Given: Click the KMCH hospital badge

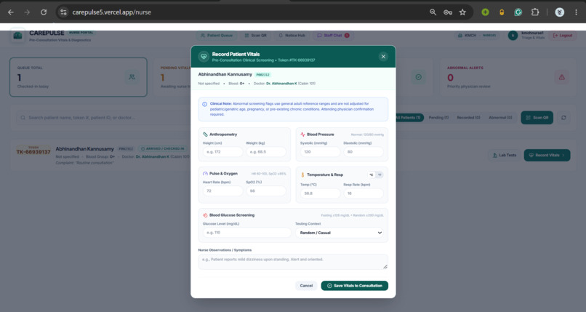Looking at the screenshot, I should pos(477,36).
